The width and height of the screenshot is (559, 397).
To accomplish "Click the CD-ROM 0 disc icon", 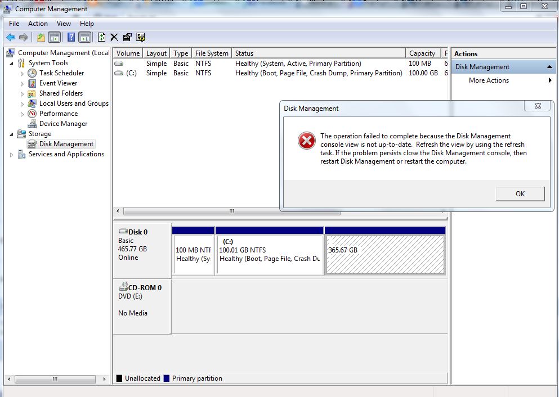I will click(123, 286).
